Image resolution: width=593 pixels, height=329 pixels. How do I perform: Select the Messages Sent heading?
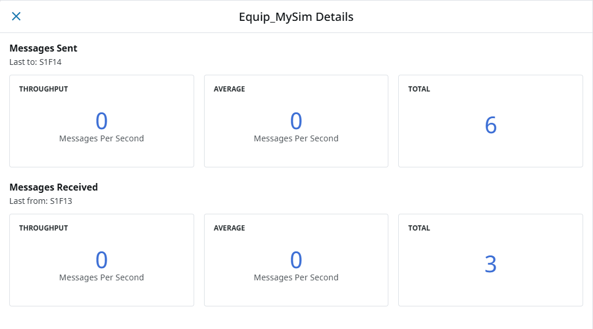pos(43,48)
